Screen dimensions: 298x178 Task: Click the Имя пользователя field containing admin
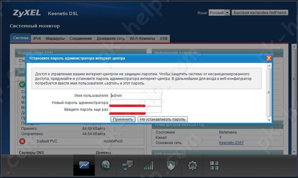click(x=136, y=96)
